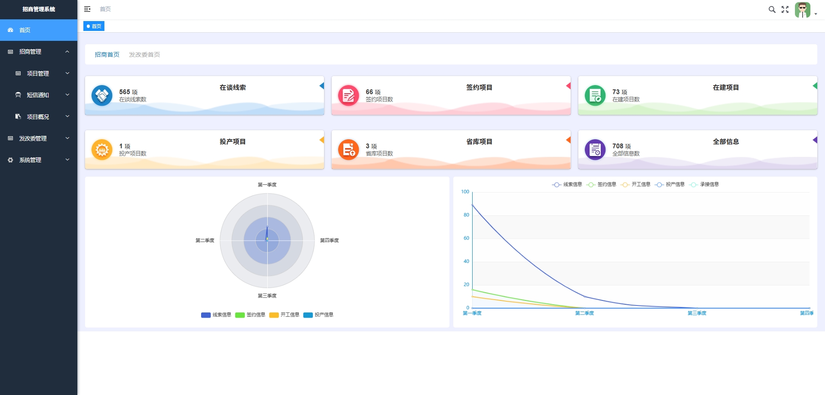825x395 pixels.
Task: Toggle fullscreen mode icon
Action: pos(785,9)
